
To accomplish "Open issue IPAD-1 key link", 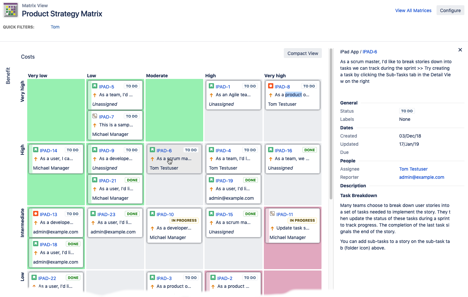I will point(223,87).
